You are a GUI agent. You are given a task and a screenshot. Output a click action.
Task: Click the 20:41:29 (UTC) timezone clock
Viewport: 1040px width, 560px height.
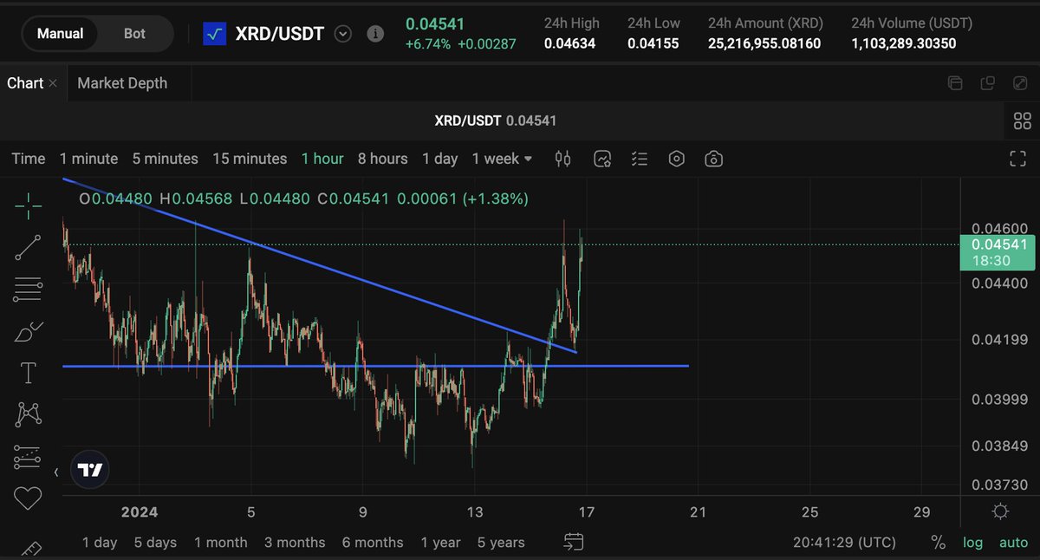pos(844,543)
